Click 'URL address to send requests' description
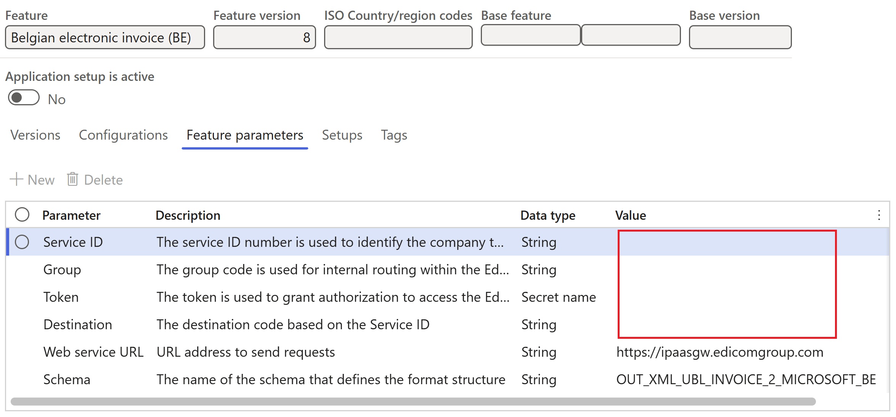The height and width of the screenshot is (417, 896). [x=246, y=352]
